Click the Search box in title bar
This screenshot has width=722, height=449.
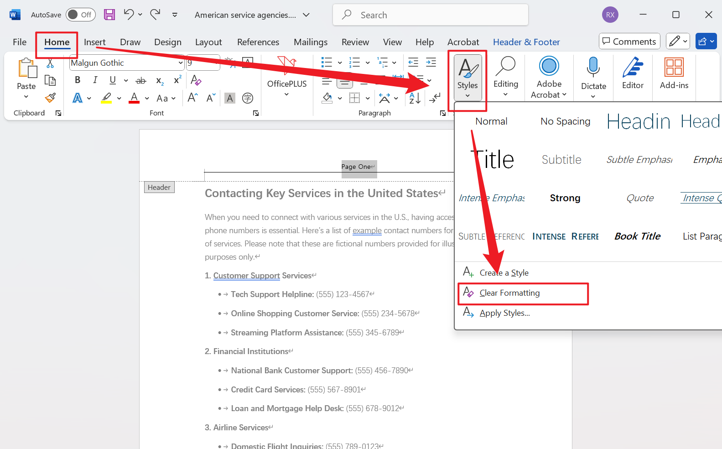click(431, 15)
